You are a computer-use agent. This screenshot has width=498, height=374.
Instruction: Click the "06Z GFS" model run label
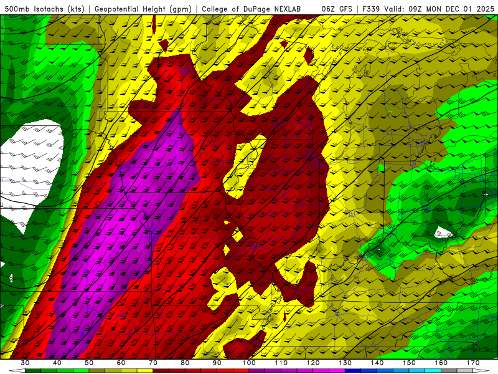pos(337,9)
